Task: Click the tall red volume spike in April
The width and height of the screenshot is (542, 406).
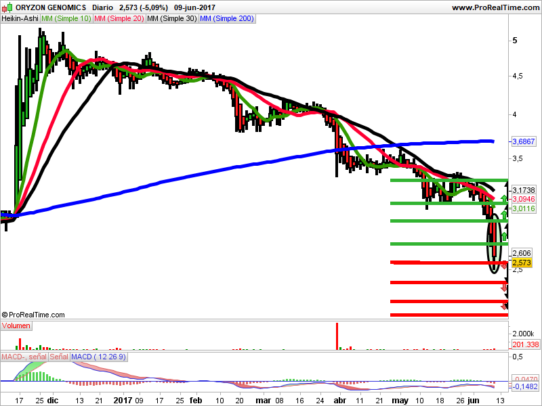Action: [337, 336]
